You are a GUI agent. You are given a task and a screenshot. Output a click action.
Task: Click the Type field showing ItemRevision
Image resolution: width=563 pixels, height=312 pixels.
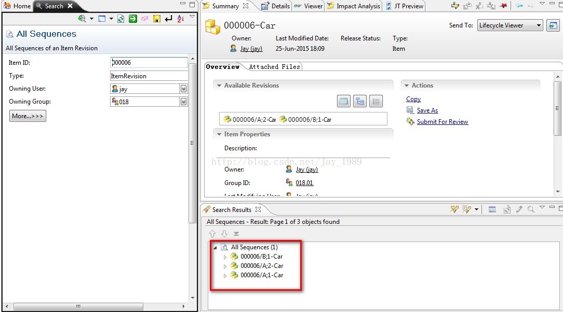[x=149, y=76]
